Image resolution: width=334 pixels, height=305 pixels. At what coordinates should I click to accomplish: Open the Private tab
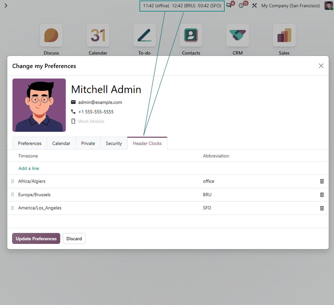tap(88, 143)
